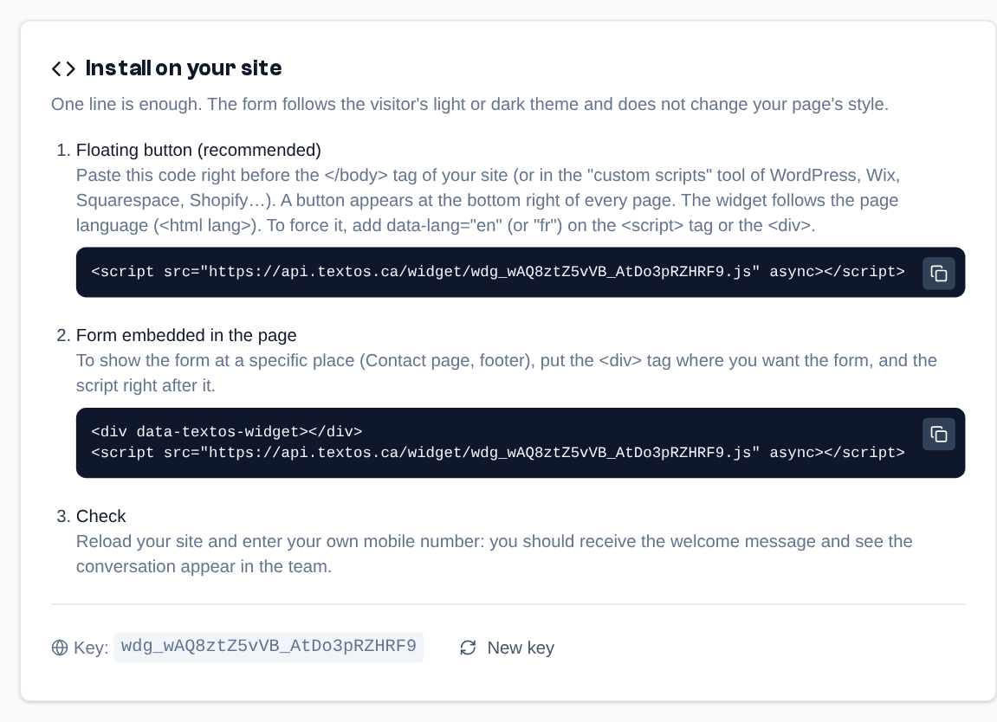Click the div data-textos-widget code line

226,431
